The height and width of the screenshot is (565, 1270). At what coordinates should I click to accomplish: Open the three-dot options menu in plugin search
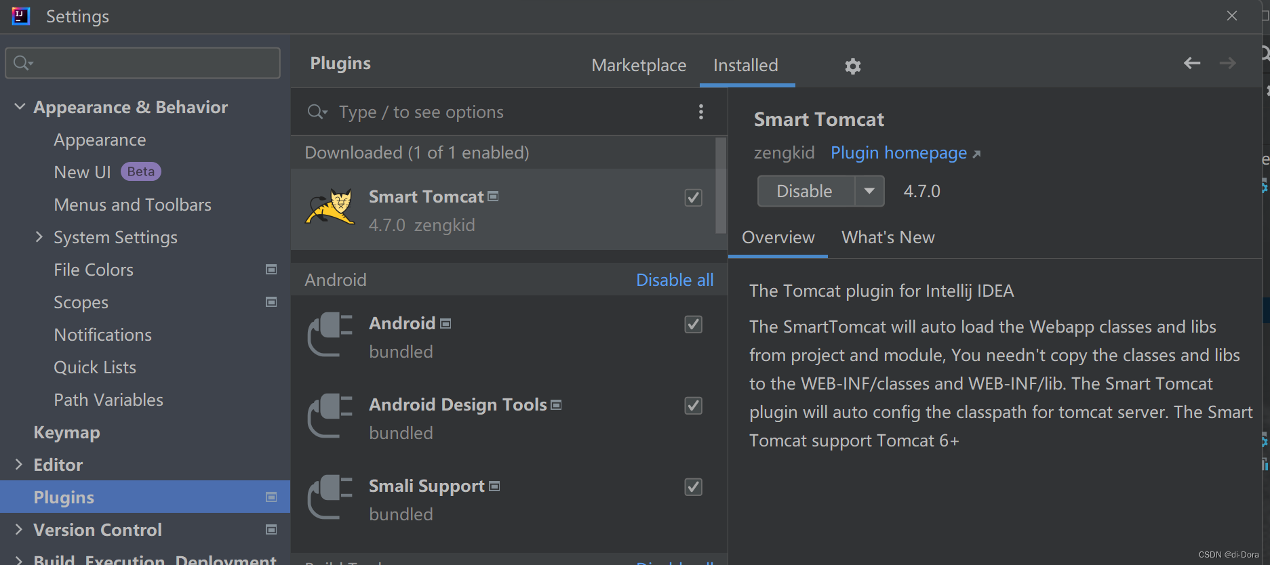[x=701, y=112]
